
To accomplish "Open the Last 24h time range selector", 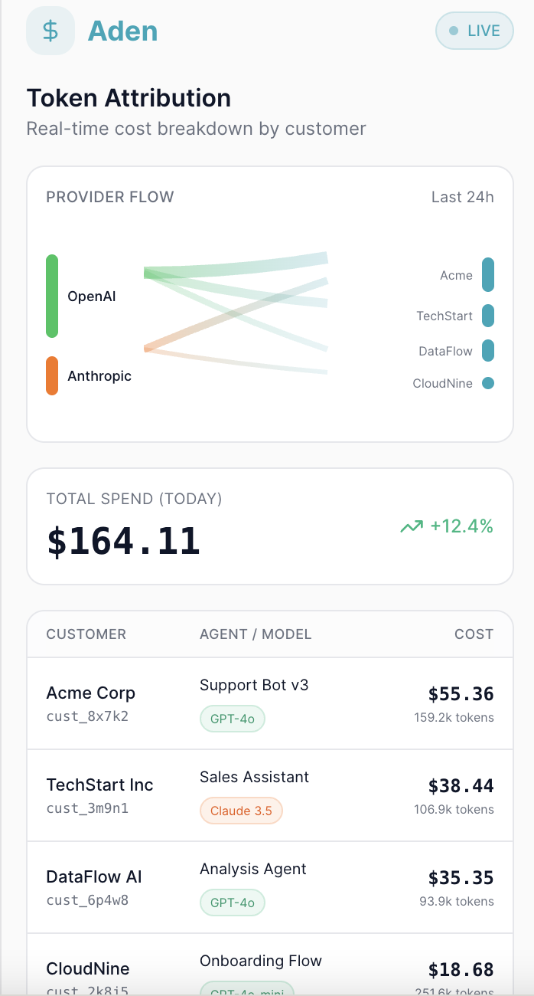I will click(x=462, y=197).
